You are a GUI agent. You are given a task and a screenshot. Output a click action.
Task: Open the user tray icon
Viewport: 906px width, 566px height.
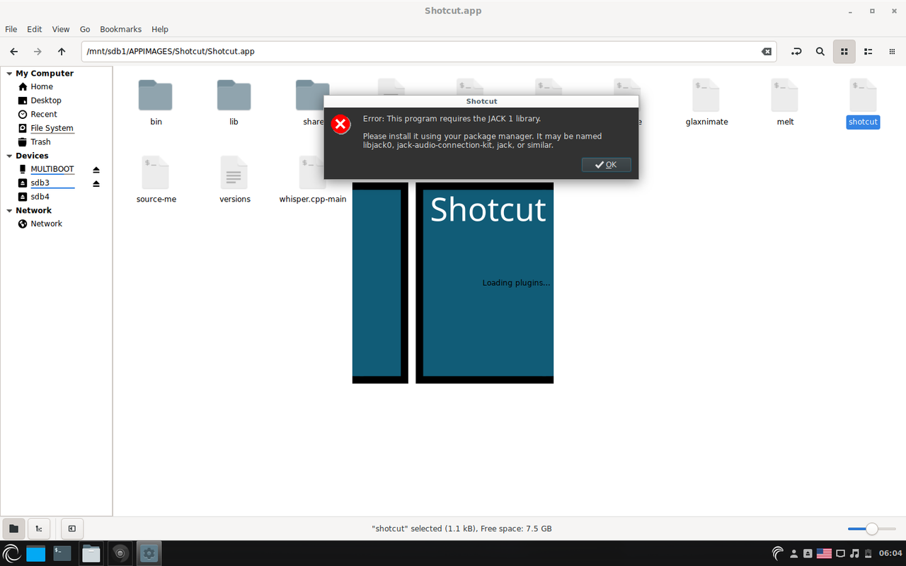pyautogui.click(x=794, y=553)
